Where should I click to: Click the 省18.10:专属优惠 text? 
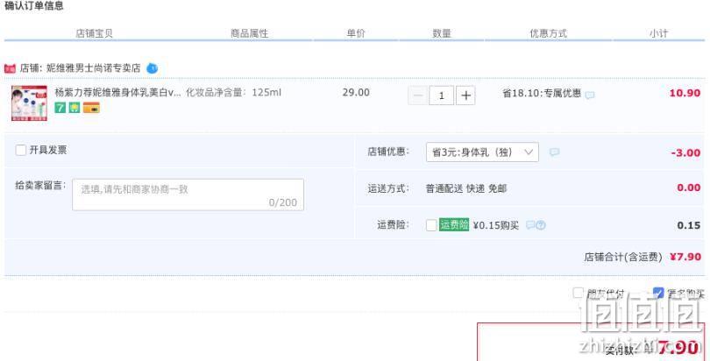[542, 93]
